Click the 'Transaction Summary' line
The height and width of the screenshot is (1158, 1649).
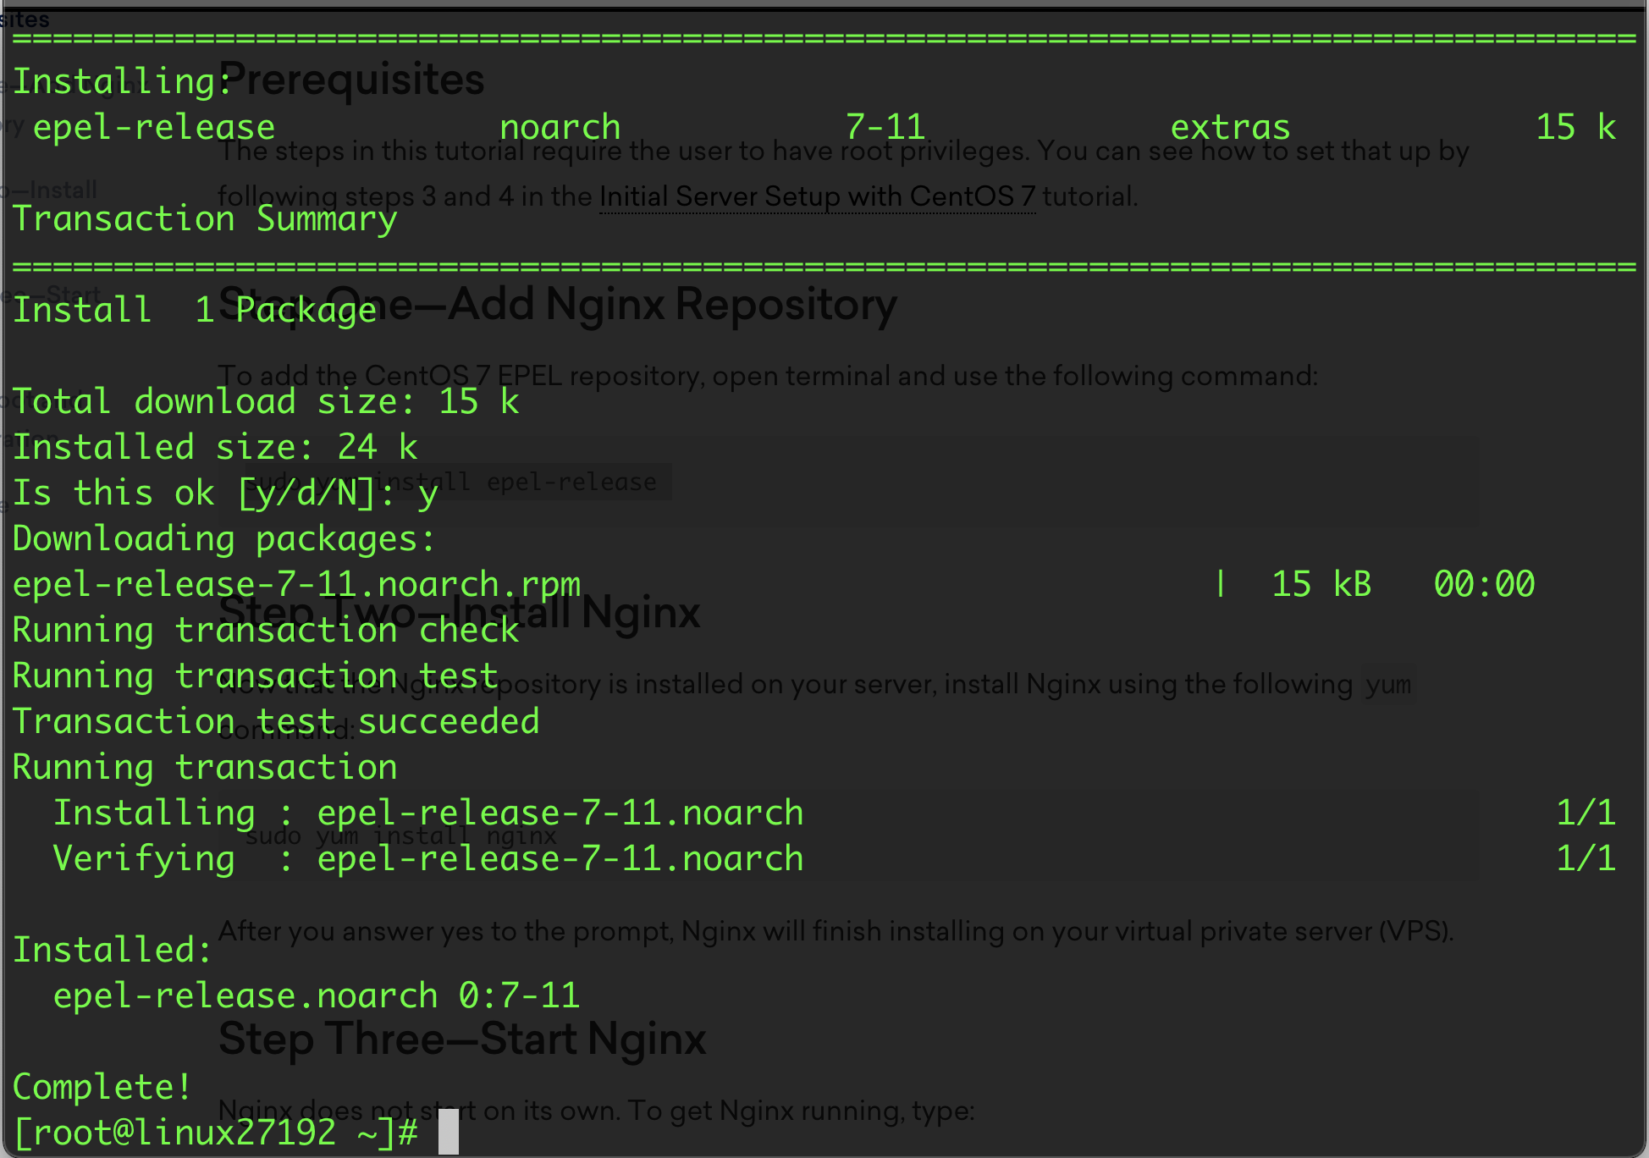pos(205,219)
